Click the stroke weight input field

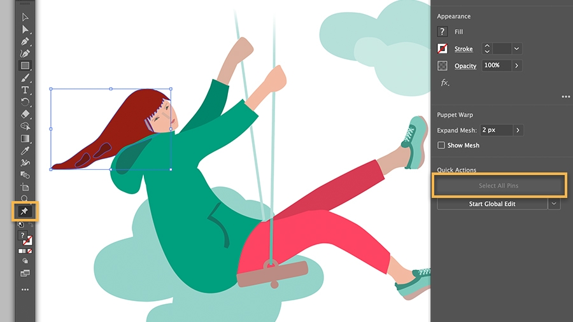click(x=502, y=48)
